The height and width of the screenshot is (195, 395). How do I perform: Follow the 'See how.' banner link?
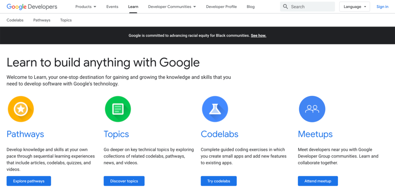point(258,36)
